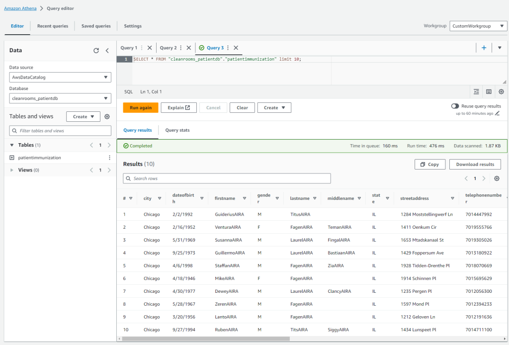Open Query 1 tab options menu

tap(142, 48)
